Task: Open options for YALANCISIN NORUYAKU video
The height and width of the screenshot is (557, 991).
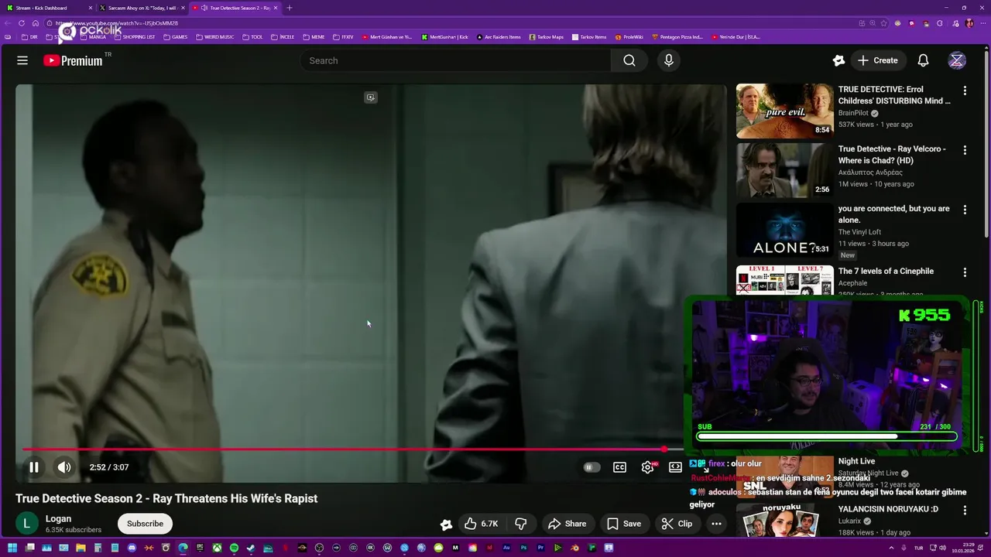Action: coord(965,511)
